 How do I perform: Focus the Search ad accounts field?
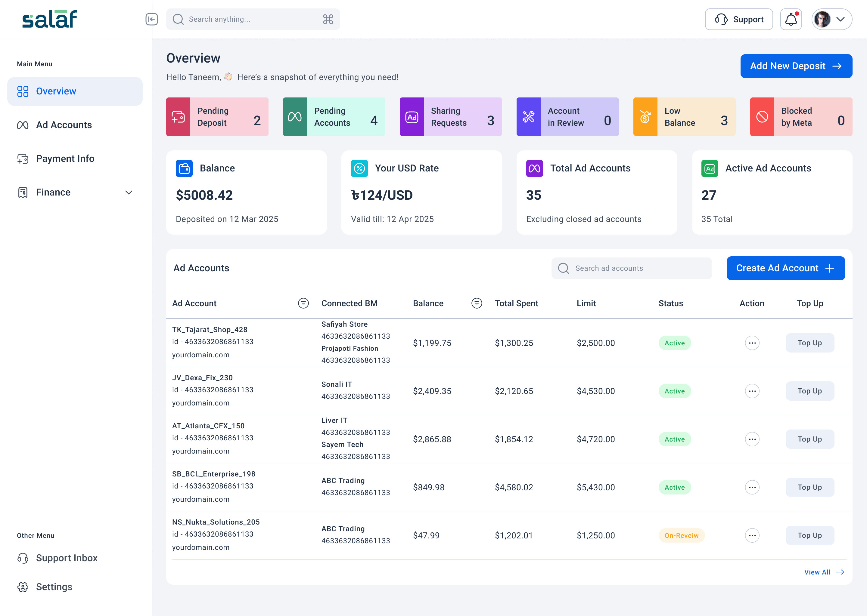point(631,268)
